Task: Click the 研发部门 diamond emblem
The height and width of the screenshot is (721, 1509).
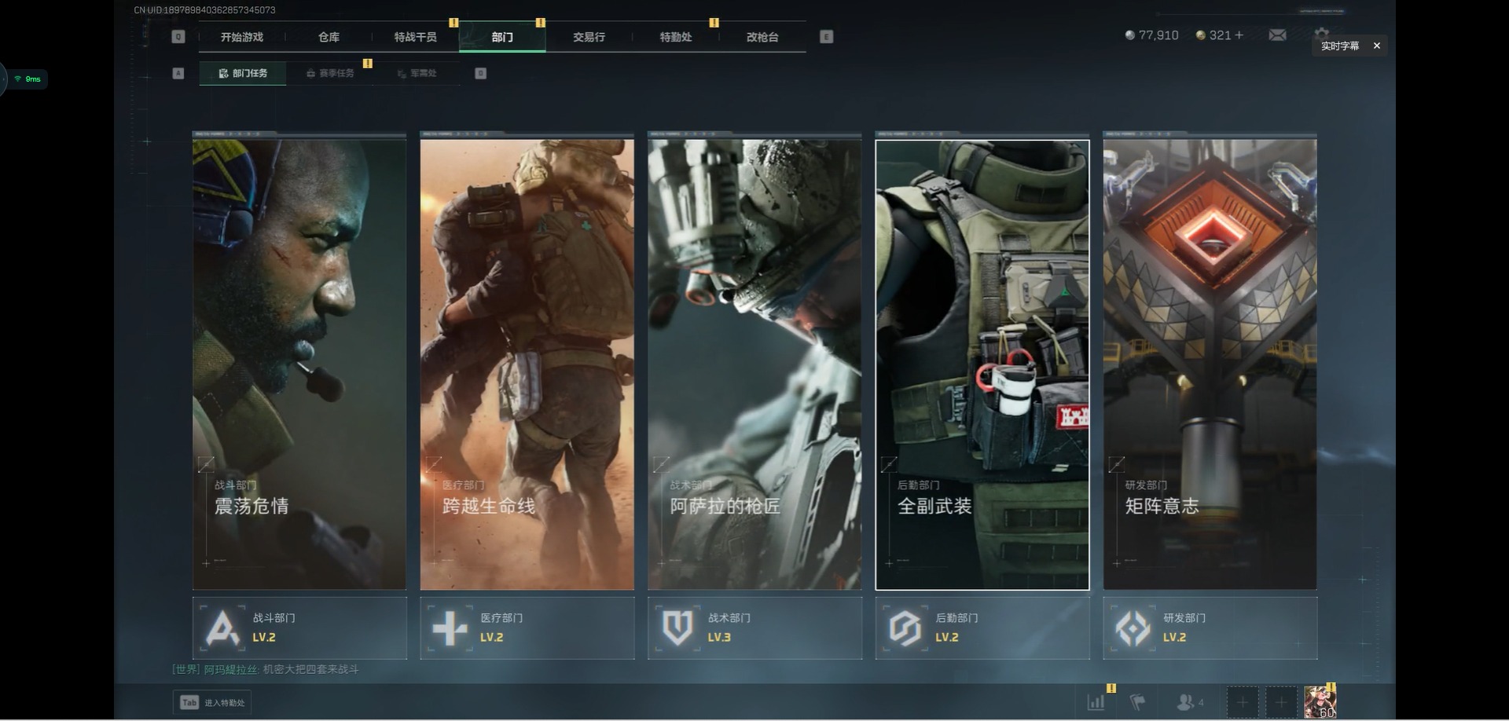Action: (x=1133, y=628)
